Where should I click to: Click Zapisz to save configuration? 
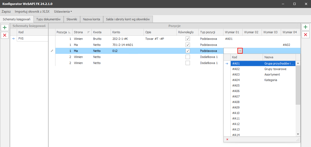pos(6,12)
